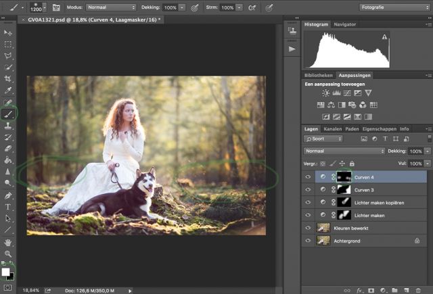This screenshot has width=433, height=294.
Task: Toggle lock transparent pixels
Action: pyautogui.click(x=323, y=164)
